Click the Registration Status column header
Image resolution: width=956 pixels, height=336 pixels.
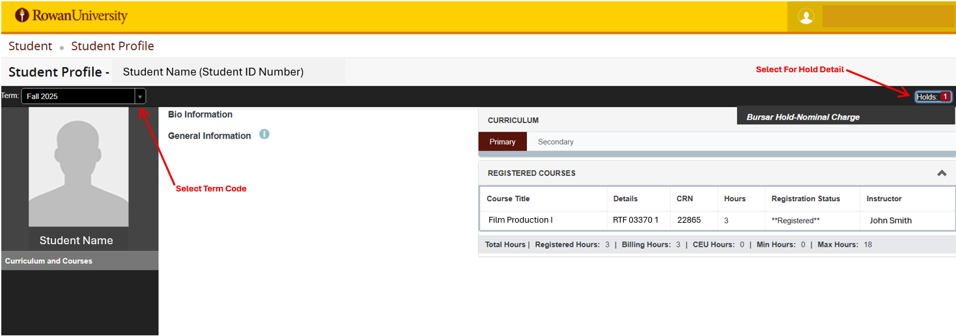click(806, 199)
